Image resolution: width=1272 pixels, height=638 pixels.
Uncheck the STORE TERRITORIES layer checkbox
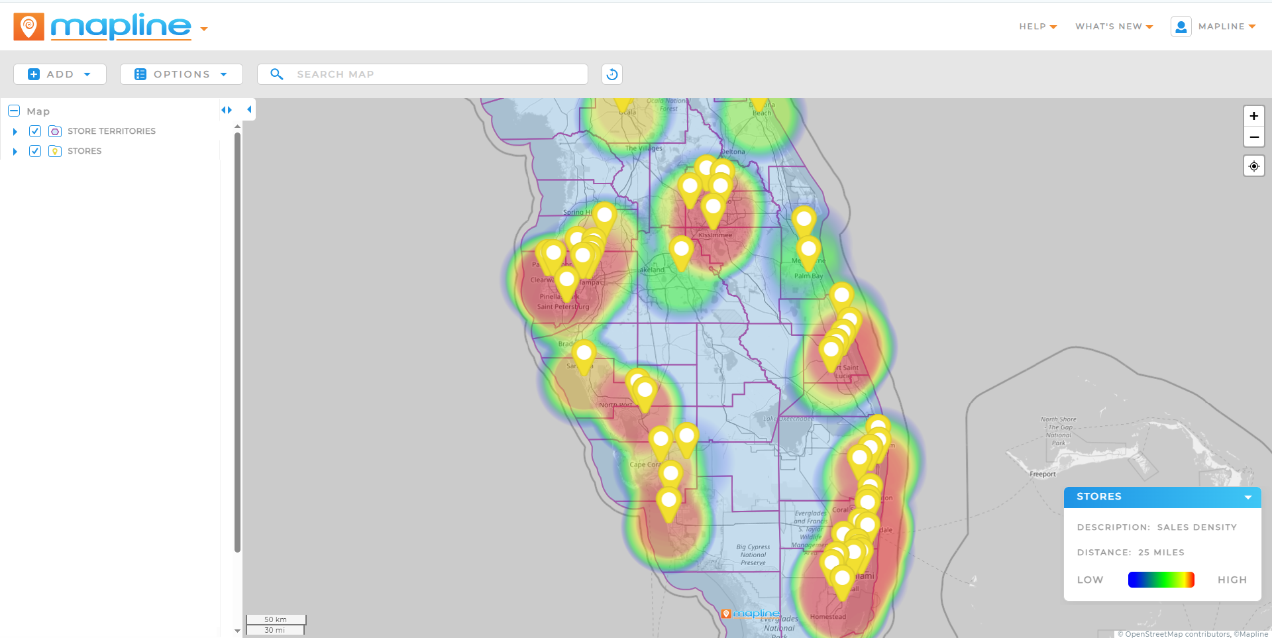point(34,131)
